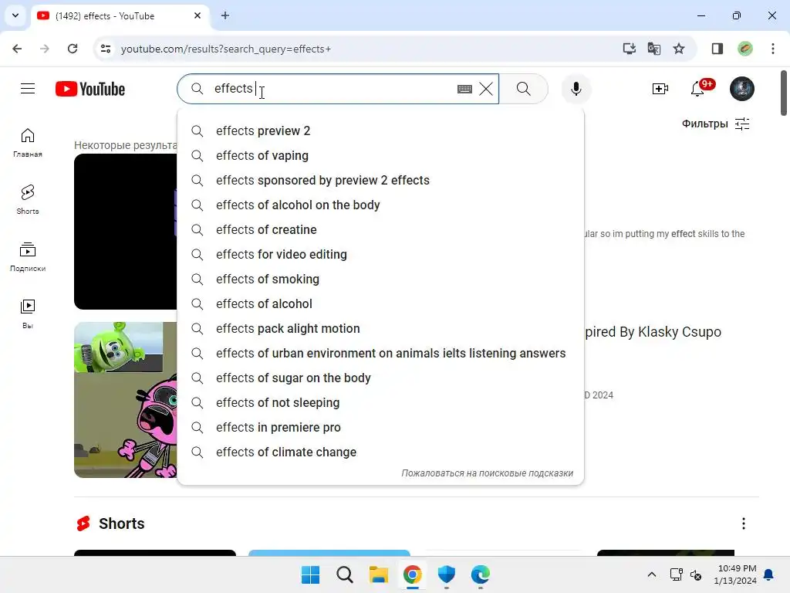790x593 pixels.
Task: Open the Chrome three-dot menu
Action: coord(773,49)
